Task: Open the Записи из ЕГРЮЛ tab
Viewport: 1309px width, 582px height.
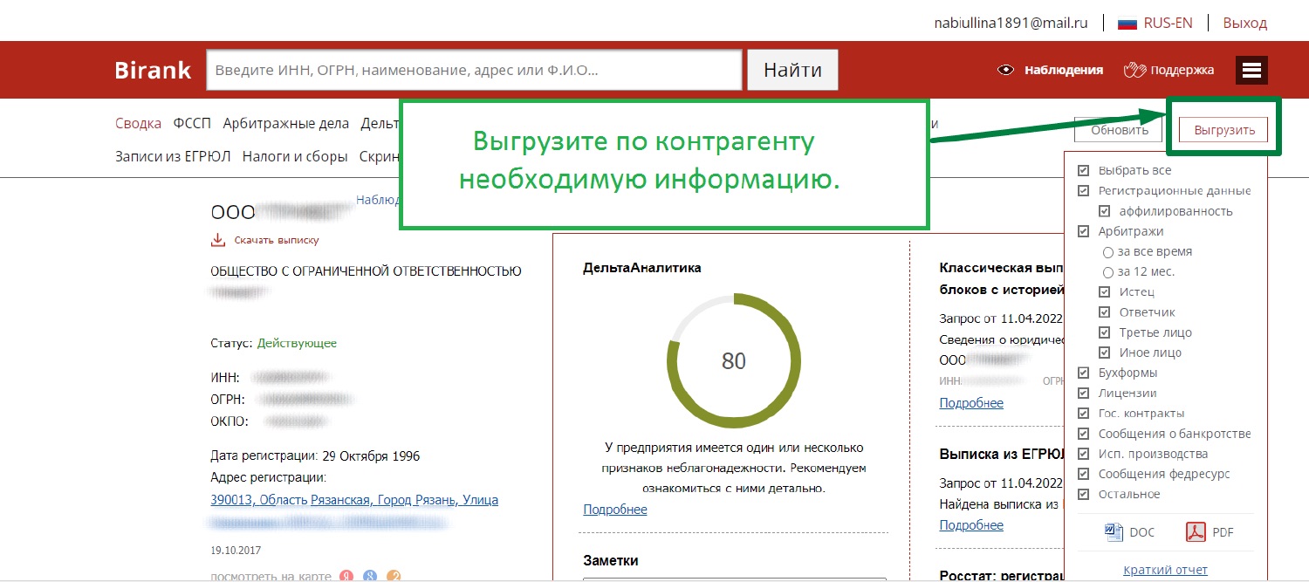Action: [x=173, y=157]
